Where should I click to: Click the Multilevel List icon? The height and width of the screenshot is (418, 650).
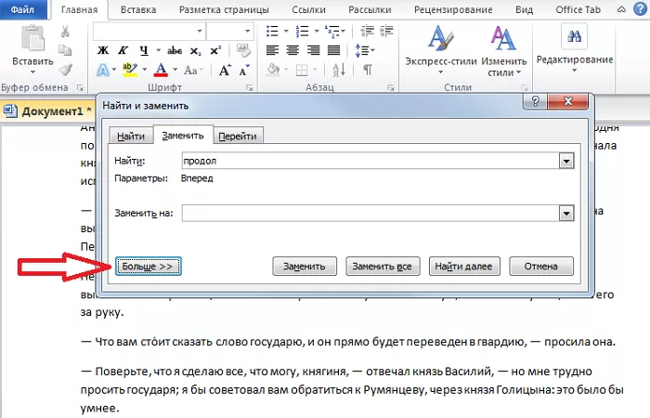click(x=332, y=31)
